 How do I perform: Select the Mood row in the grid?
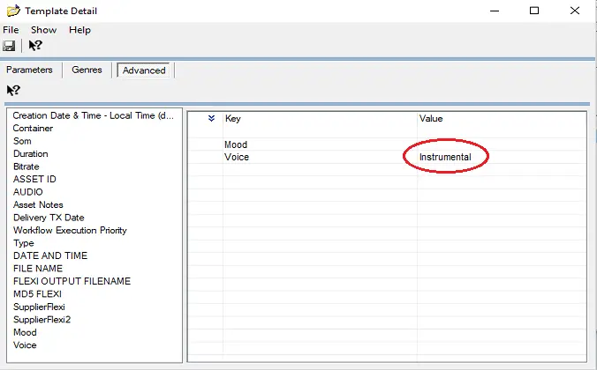click(237, 144)
